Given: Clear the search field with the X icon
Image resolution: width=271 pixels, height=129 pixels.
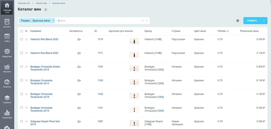Looking at the screenshot, I should click(146, 21).
